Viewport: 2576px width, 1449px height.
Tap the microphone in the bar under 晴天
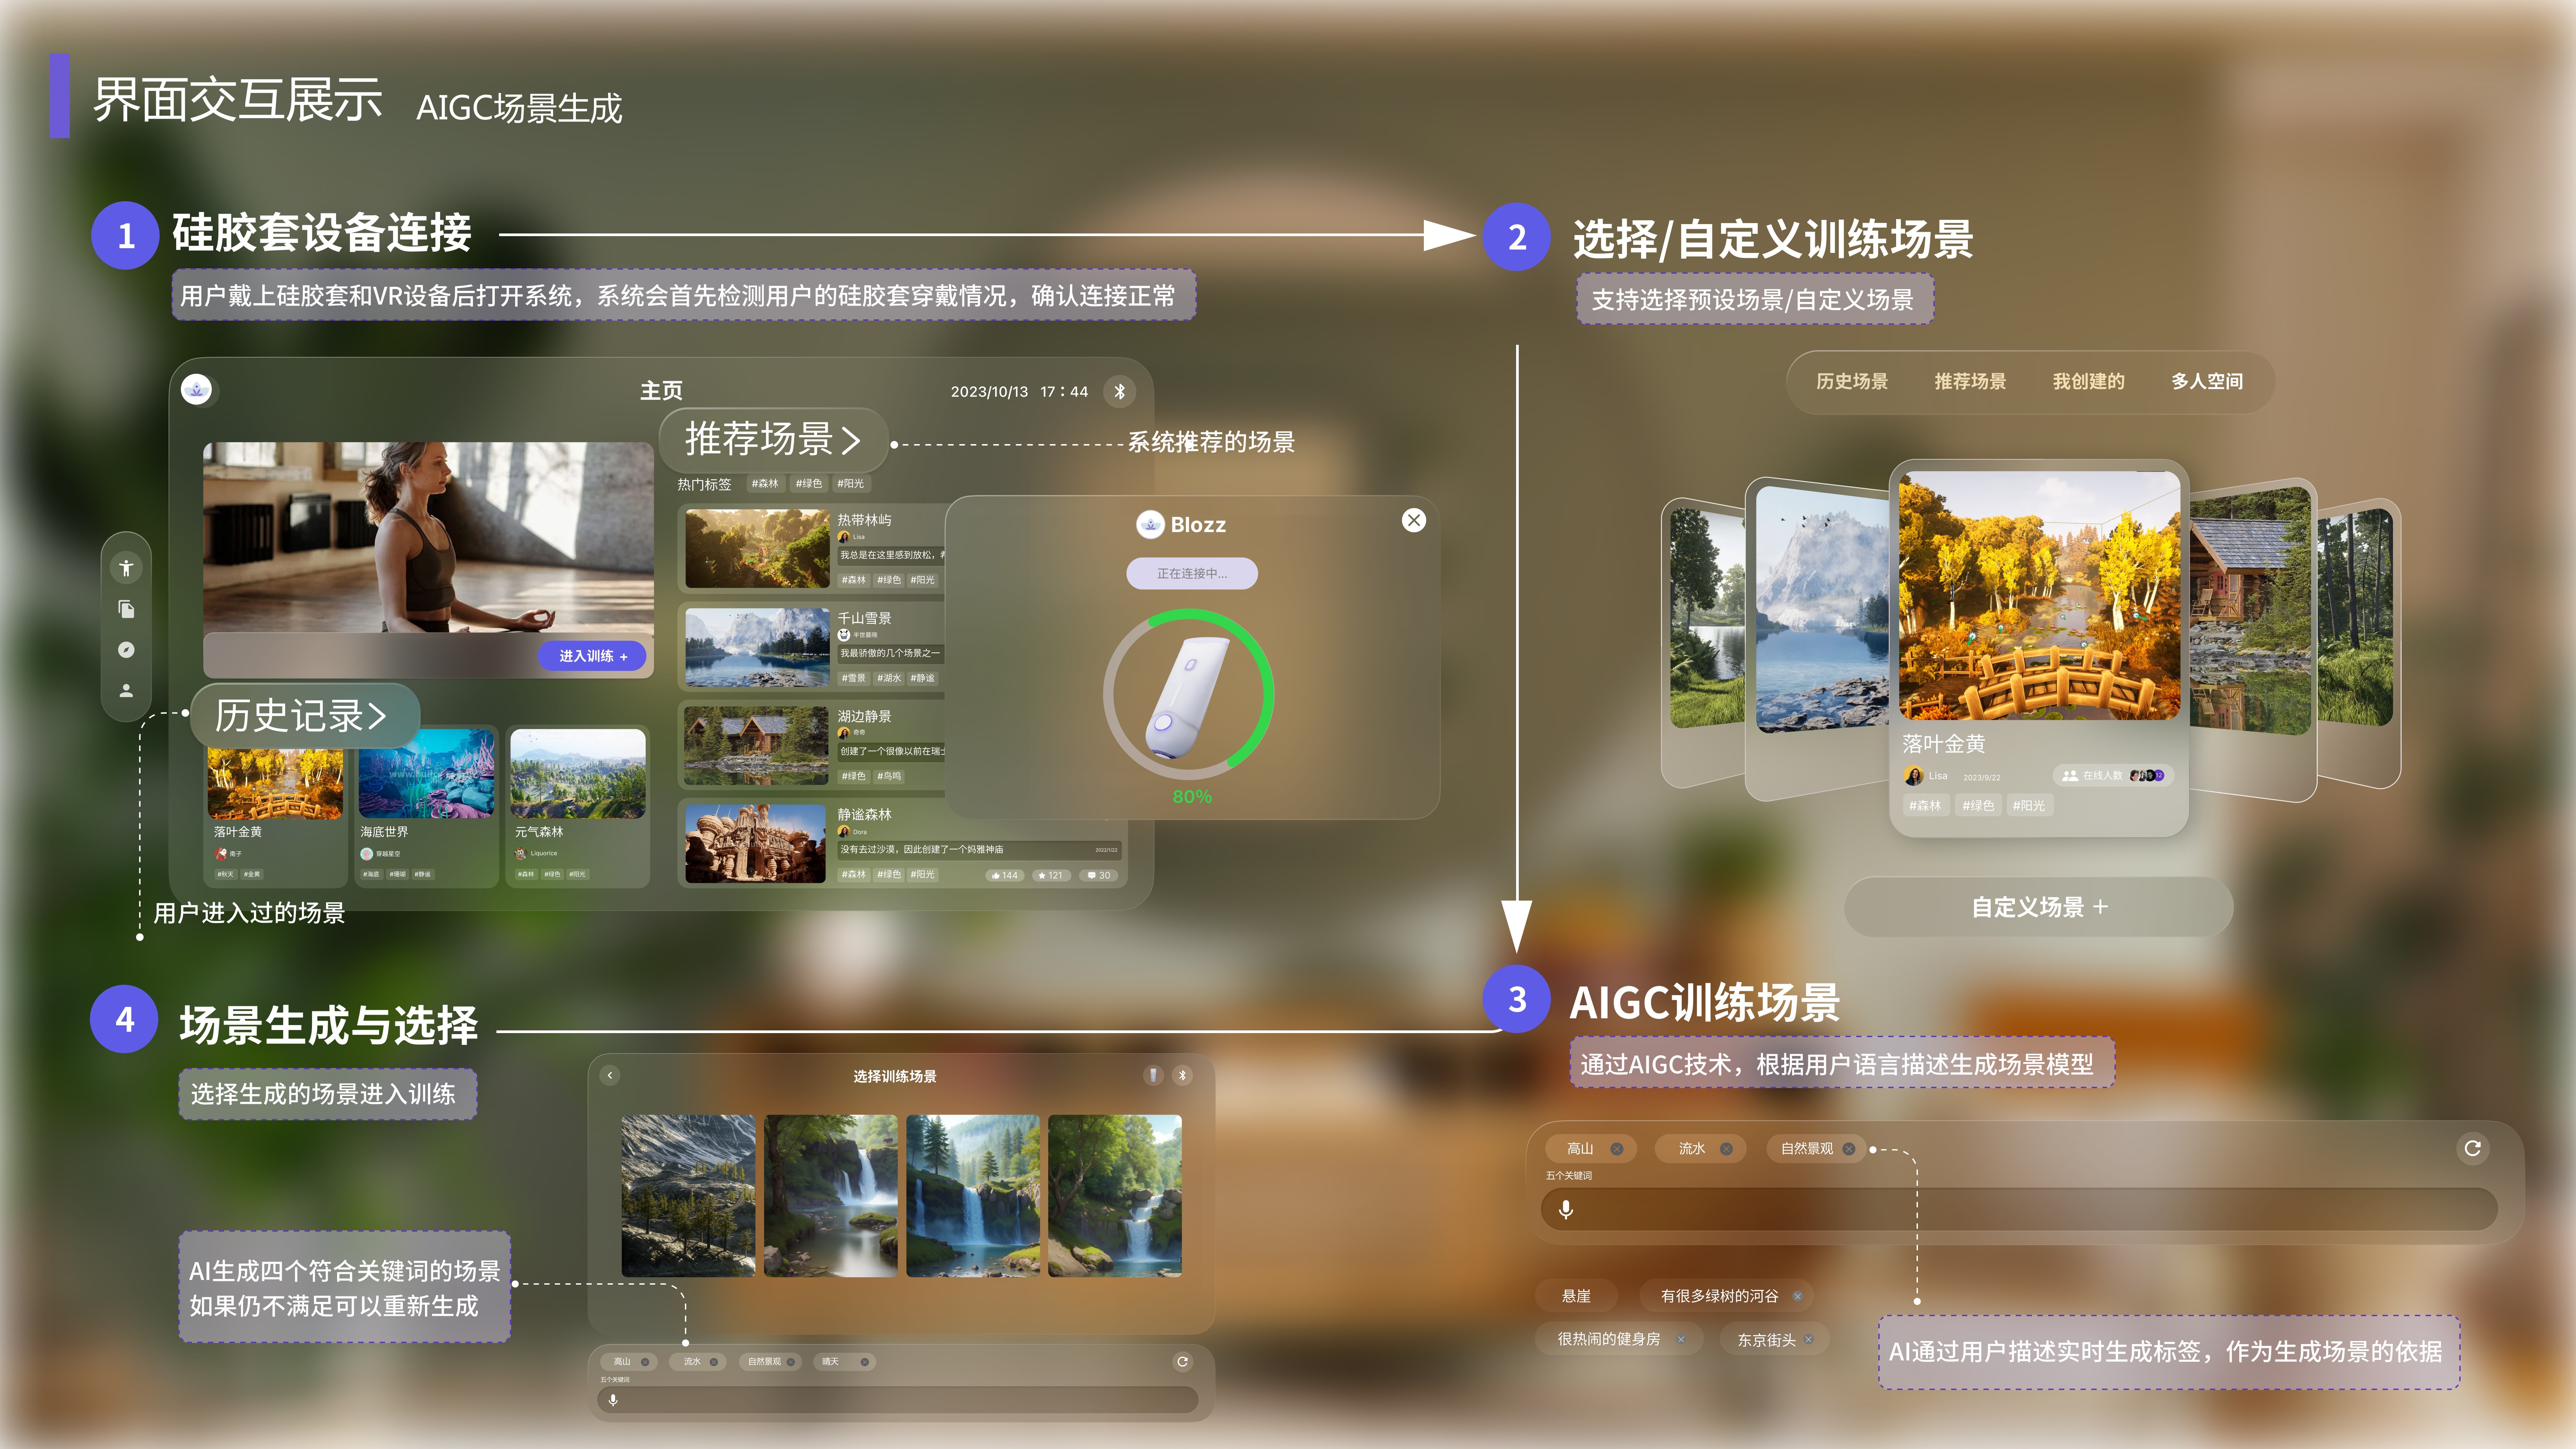pyautogui.click(x=613, y=1400)
